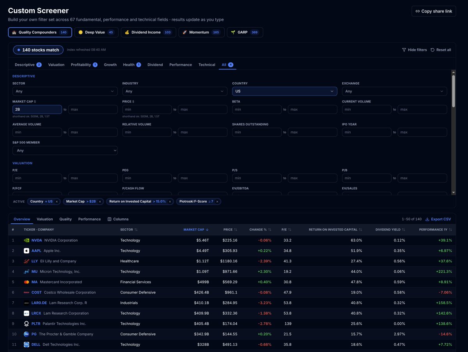
Task: Select the Momentum preset
Action: [x=201, y=32]
